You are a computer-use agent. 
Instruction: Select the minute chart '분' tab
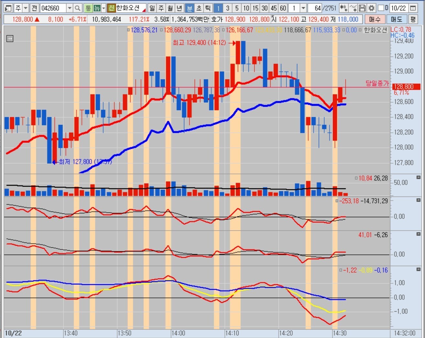190,8
